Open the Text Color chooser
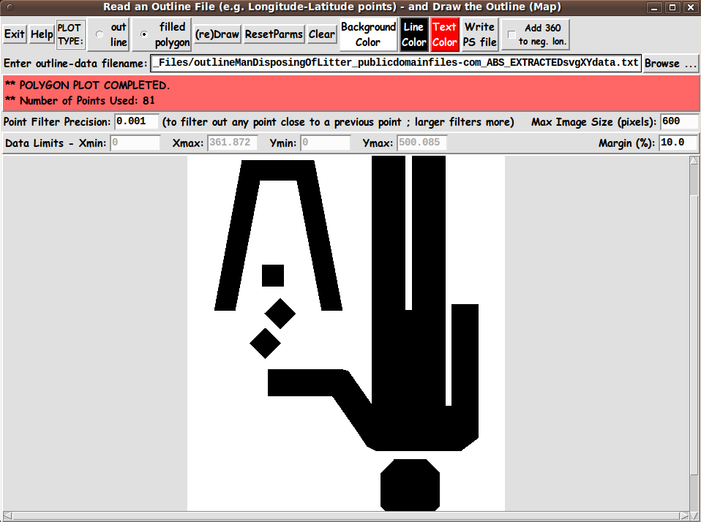 click(x=444, y=34)
